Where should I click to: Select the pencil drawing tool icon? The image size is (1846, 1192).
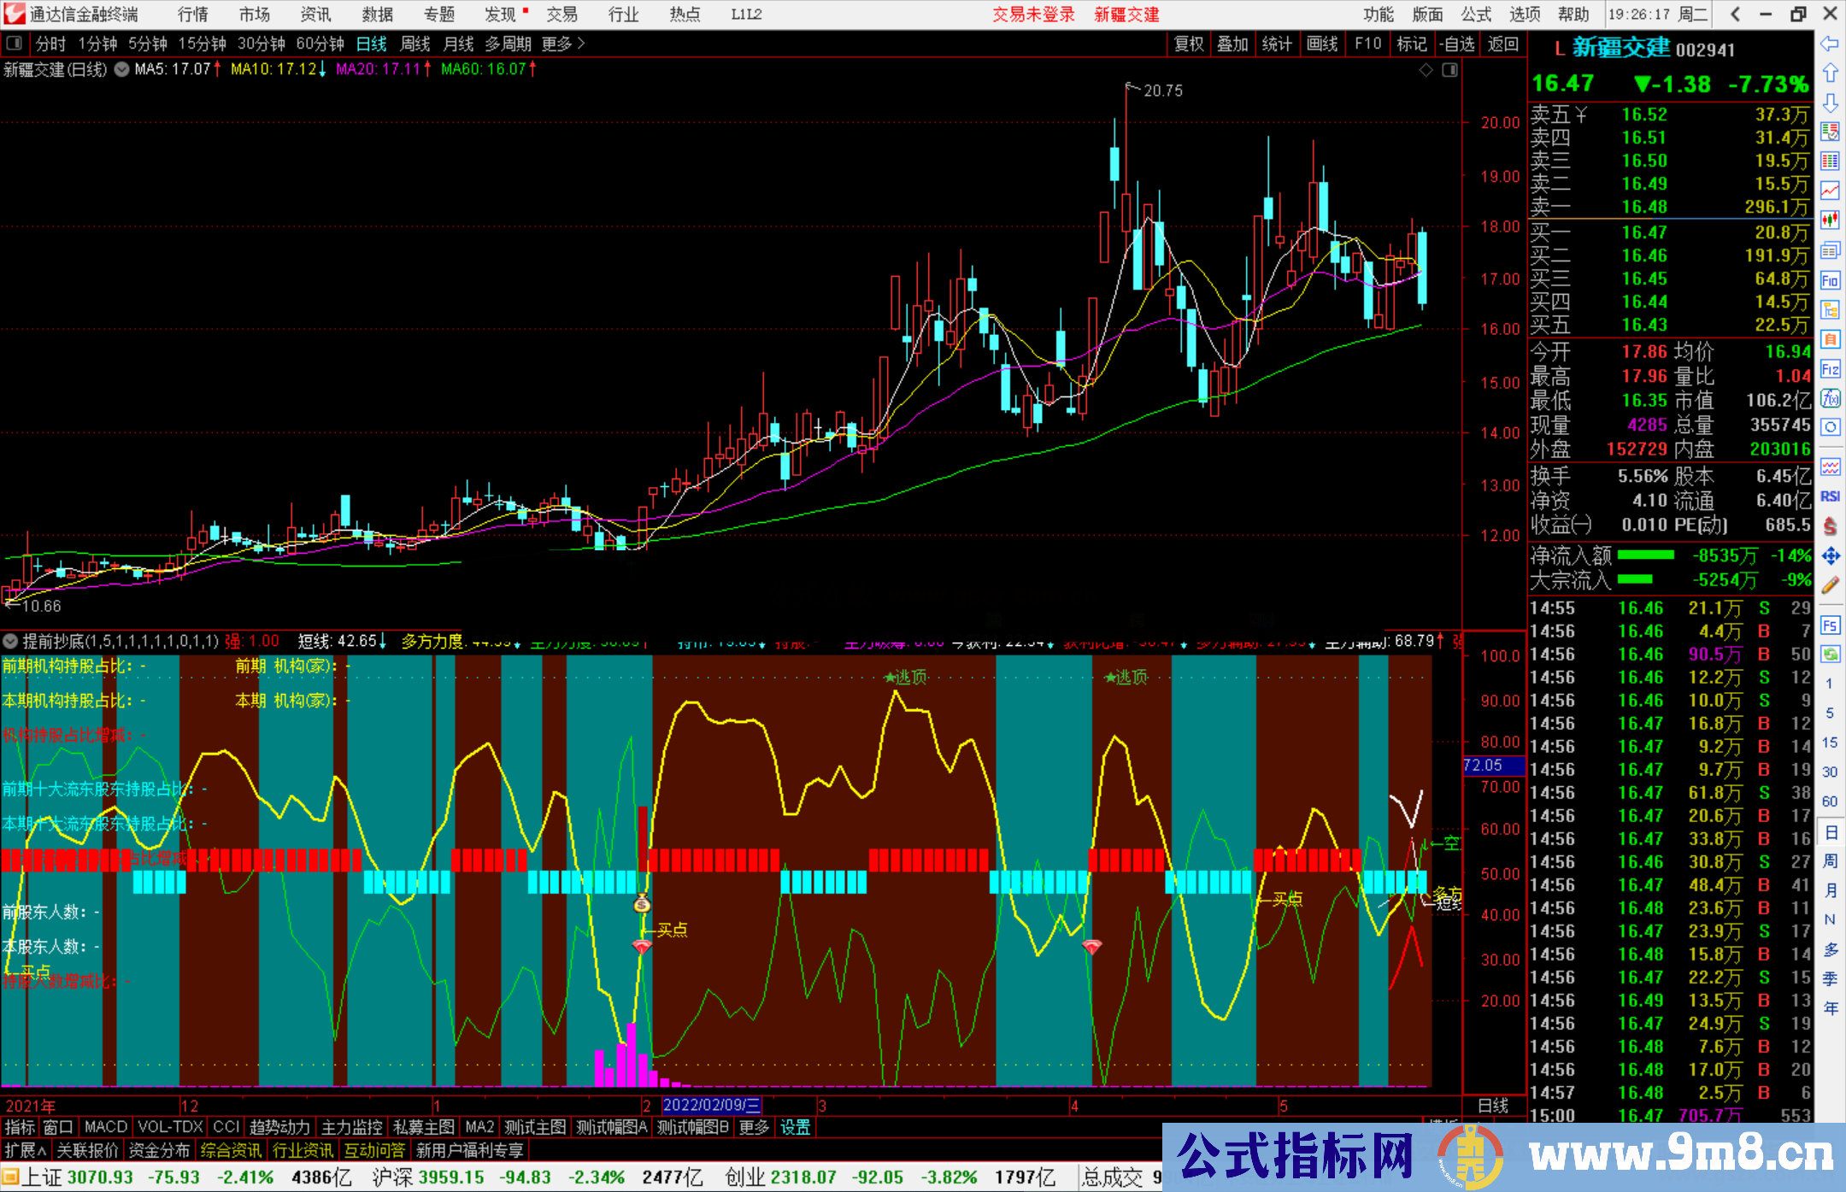pos(1830,585)
